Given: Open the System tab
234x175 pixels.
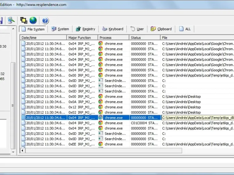Looking at the screenshot, I should pos(60,29).
